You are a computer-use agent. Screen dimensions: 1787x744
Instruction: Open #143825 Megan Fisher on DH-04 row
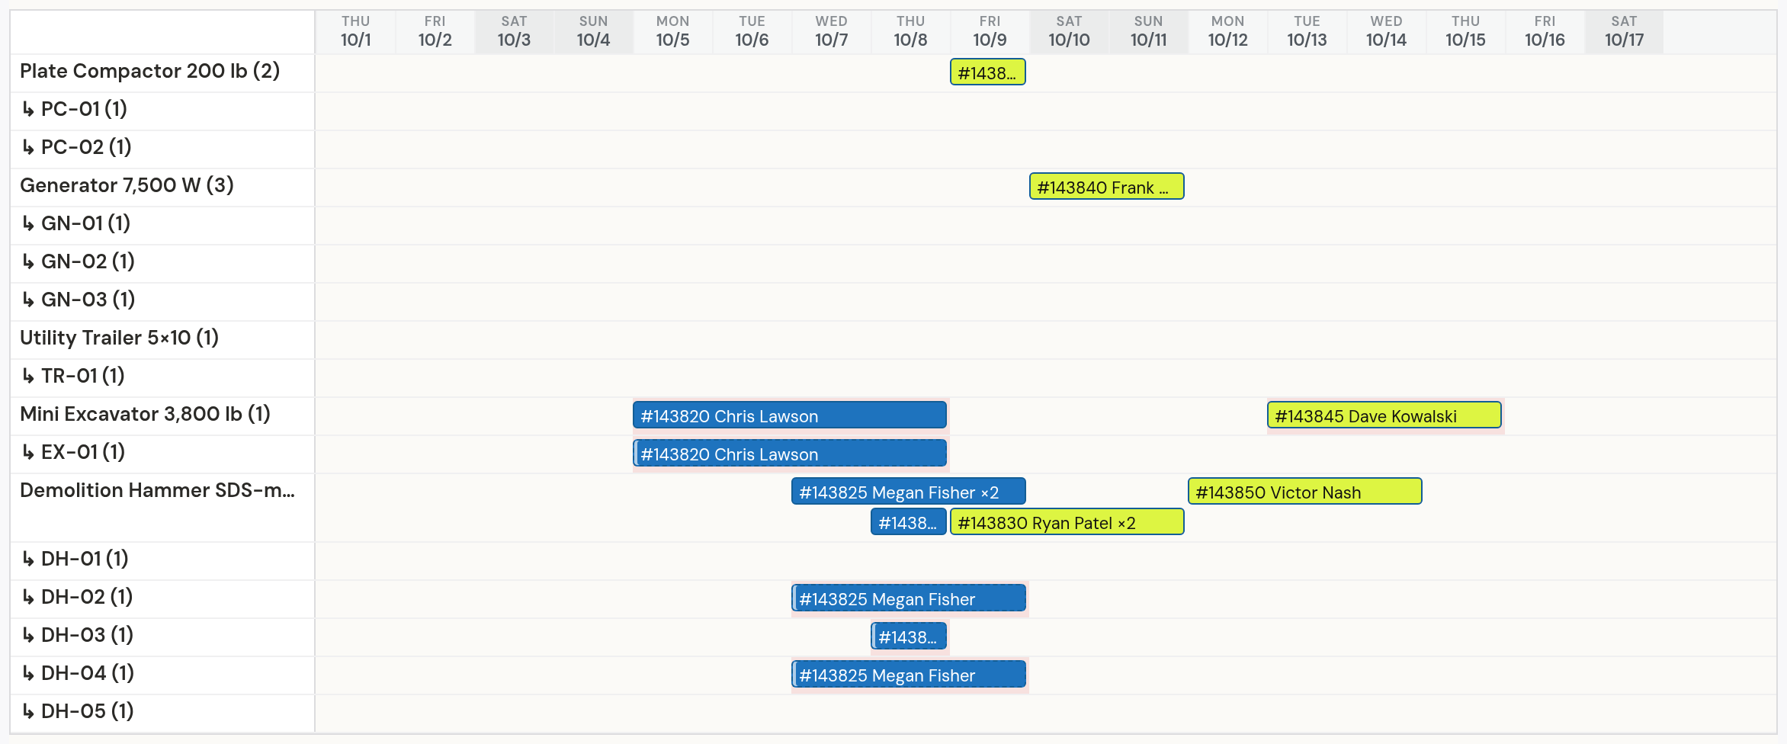(909, 675)
